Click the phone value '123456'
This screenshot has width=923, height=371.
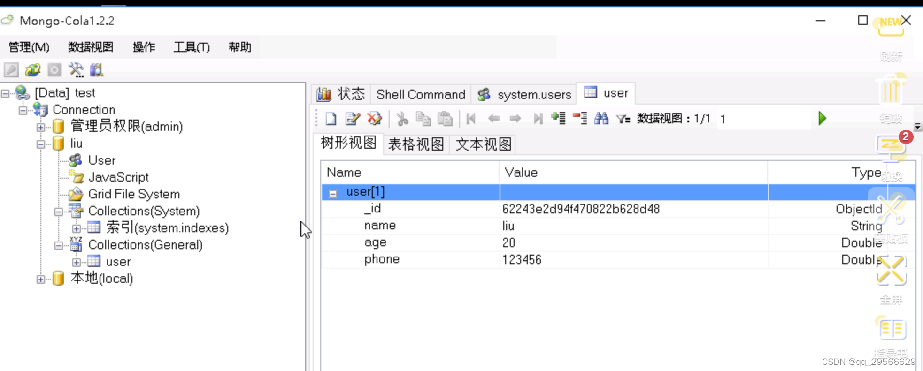tap(522, 260)
